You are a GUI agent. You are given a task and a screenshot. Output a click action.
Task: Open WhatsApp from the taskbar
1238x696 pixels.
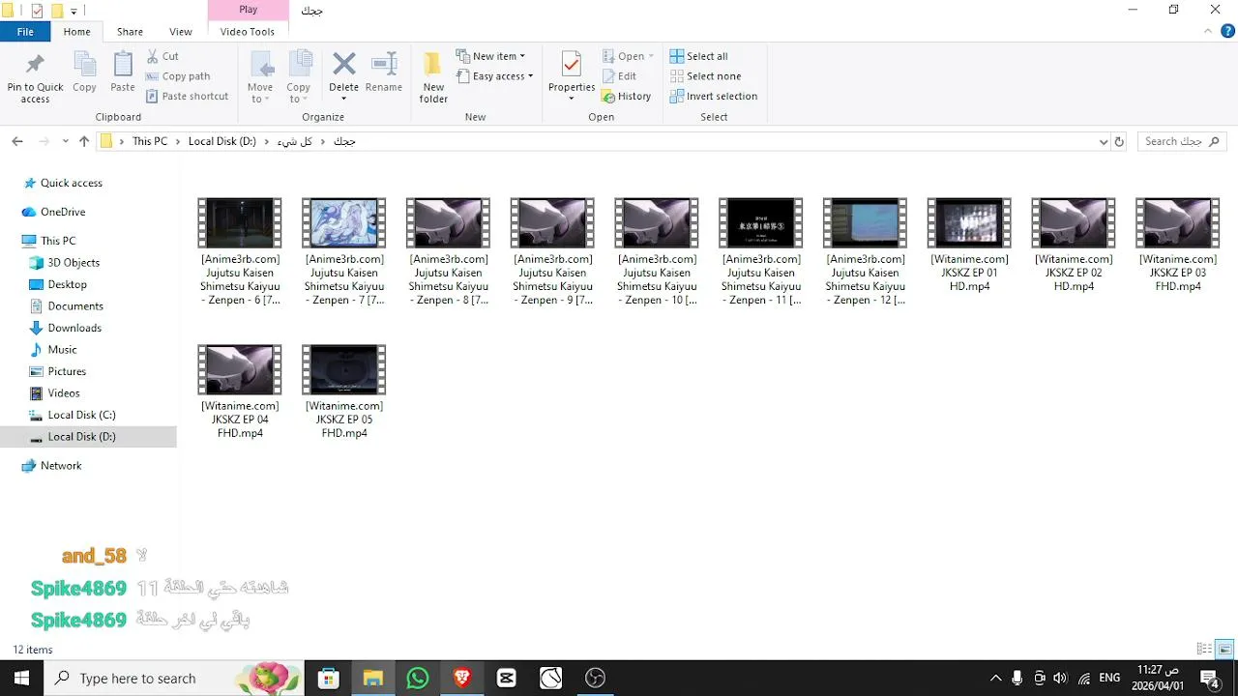point(418,679)
